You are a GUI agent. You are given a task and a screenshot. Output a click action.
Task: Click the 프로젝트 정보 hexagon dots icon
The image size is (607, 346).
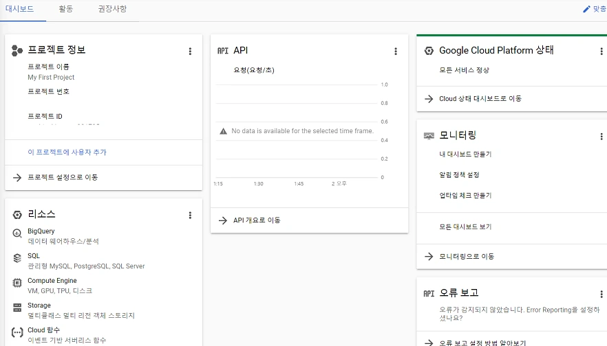(x=17, y=51)
